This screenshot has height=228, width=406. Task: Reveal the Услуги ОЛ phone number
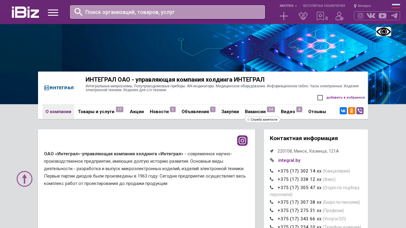pyautogui.click(x=300, y=219)
